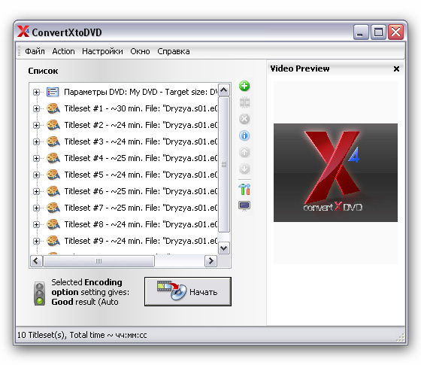Click the traffic light encoding quality icon
Viewport: 421px width, 365px height.
click(x=39, y=294)
